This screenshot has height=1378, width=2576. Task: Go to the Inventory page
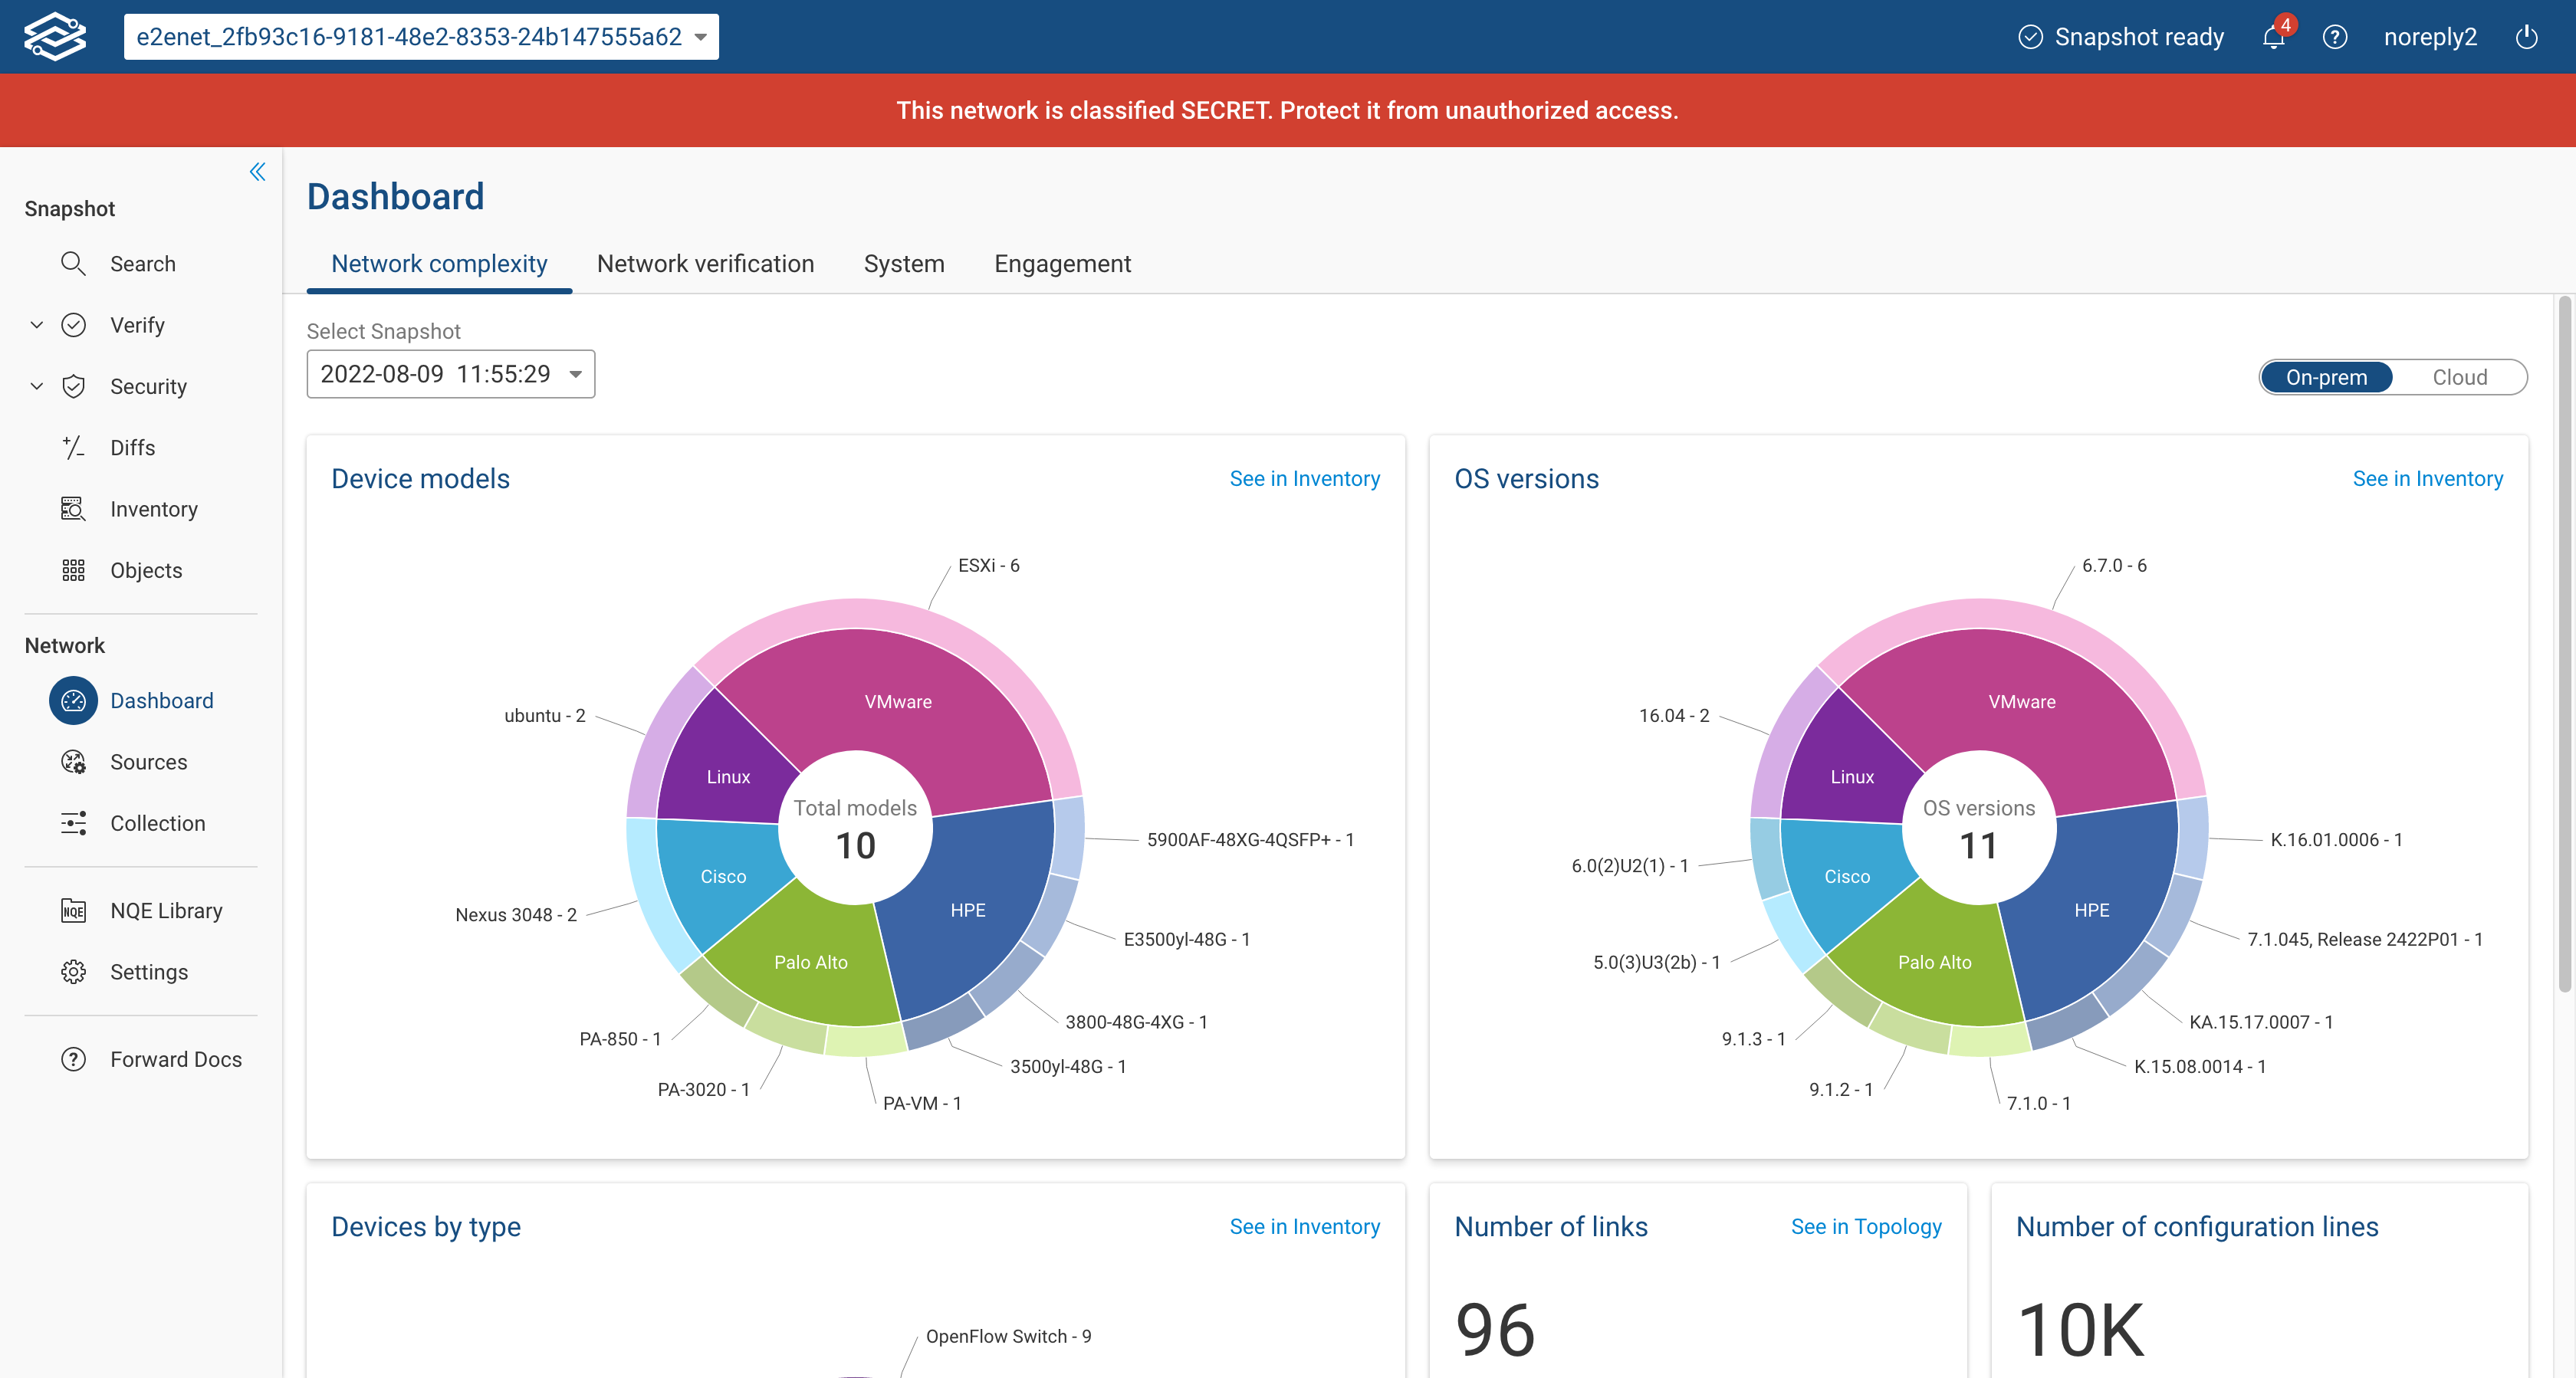(x=153, y=509)
